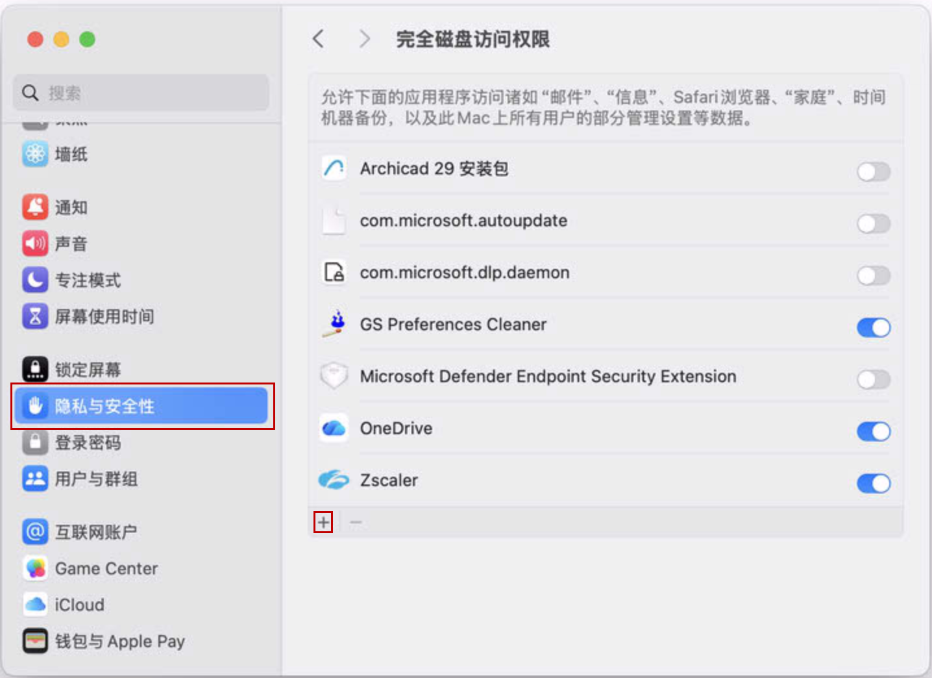
Task: Enable Microsoft Defender Endpoint Security Extension switch
Action: click(874, 379)
